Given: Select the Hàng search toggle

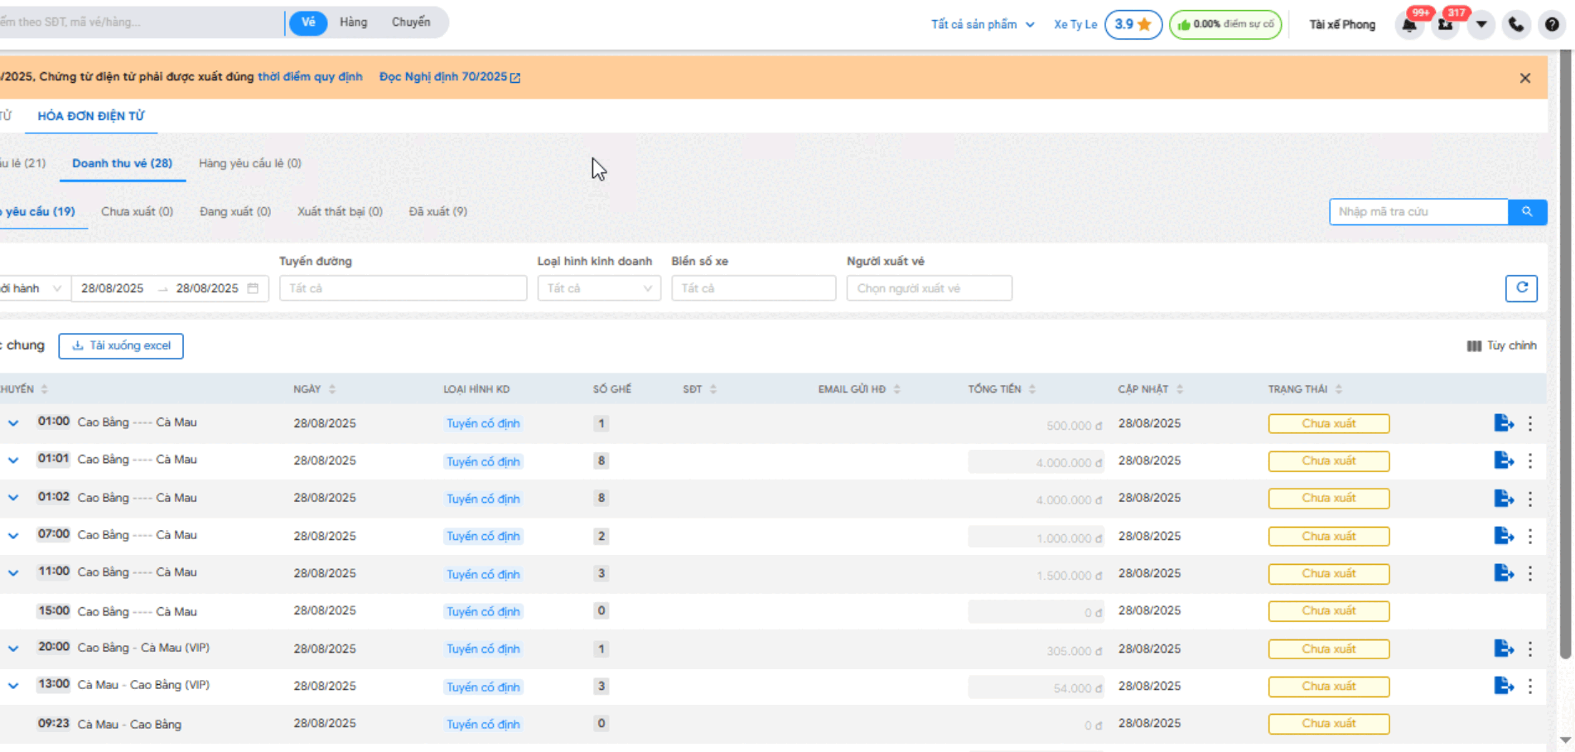Looking at the screenshot, I should [353, 22].
